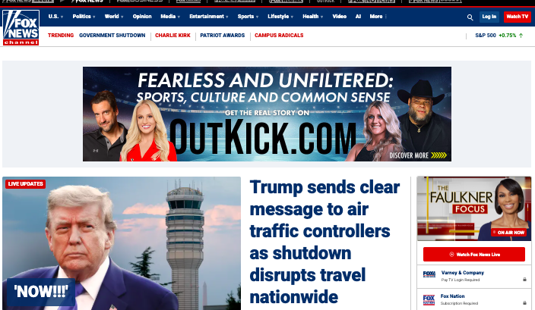The height and width of the screenshot is (310, 535).
Task: Open the Trump air traffic controllers headline
Action: point(324,242)
